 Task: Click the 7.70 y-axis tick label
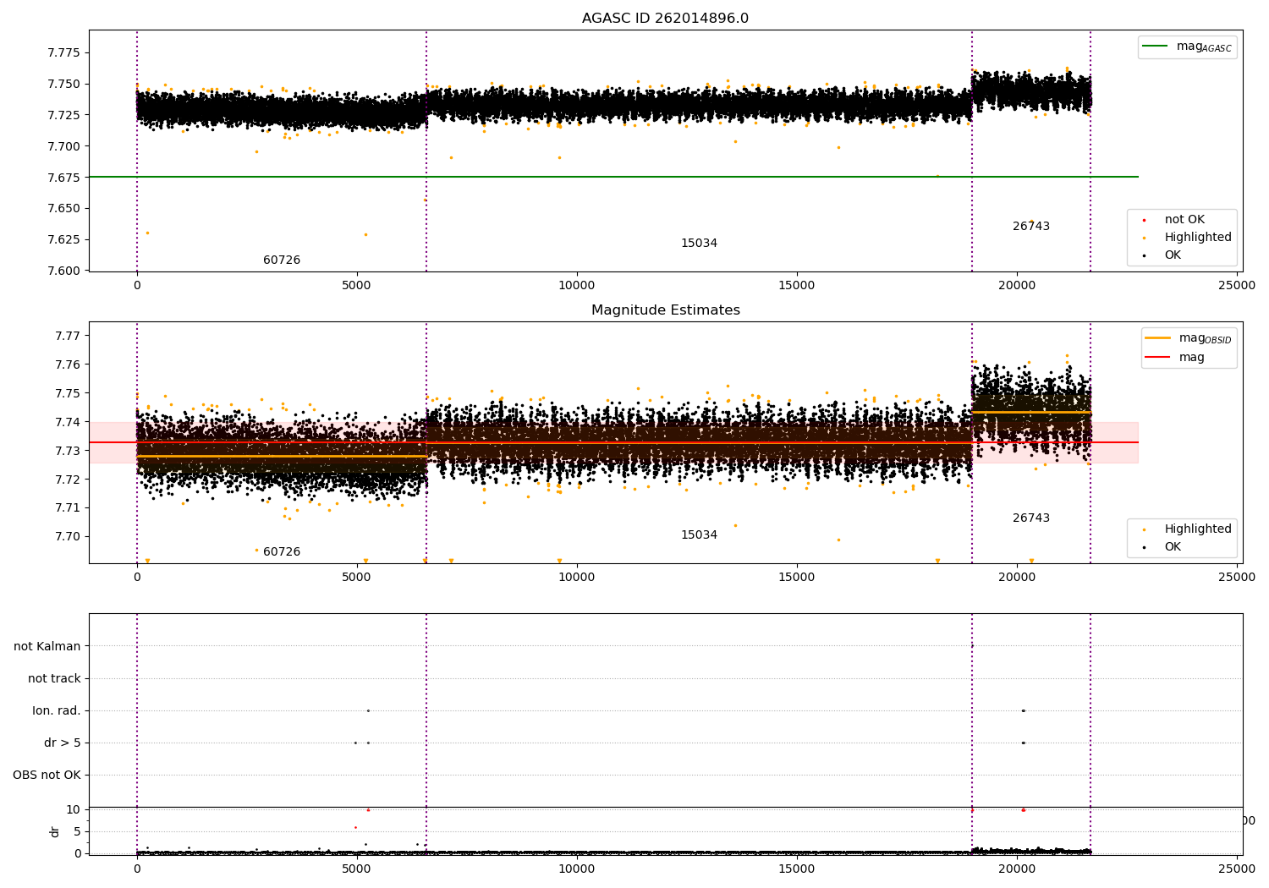69,537
